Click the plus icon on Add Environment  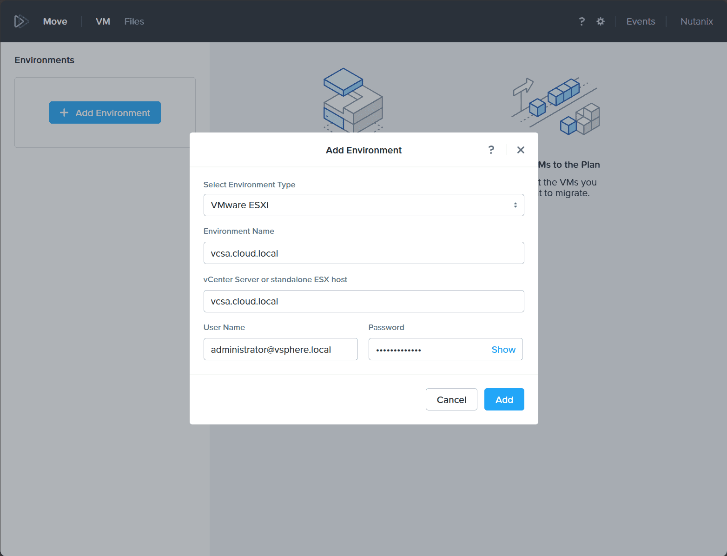(x=64, y=113)
